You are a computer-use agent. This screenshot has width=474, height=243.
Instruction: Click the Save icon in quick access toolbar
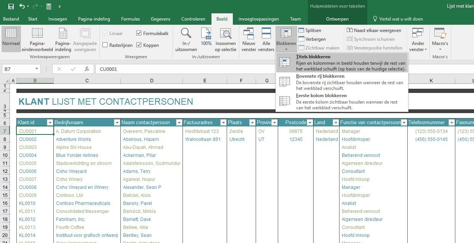11,6
